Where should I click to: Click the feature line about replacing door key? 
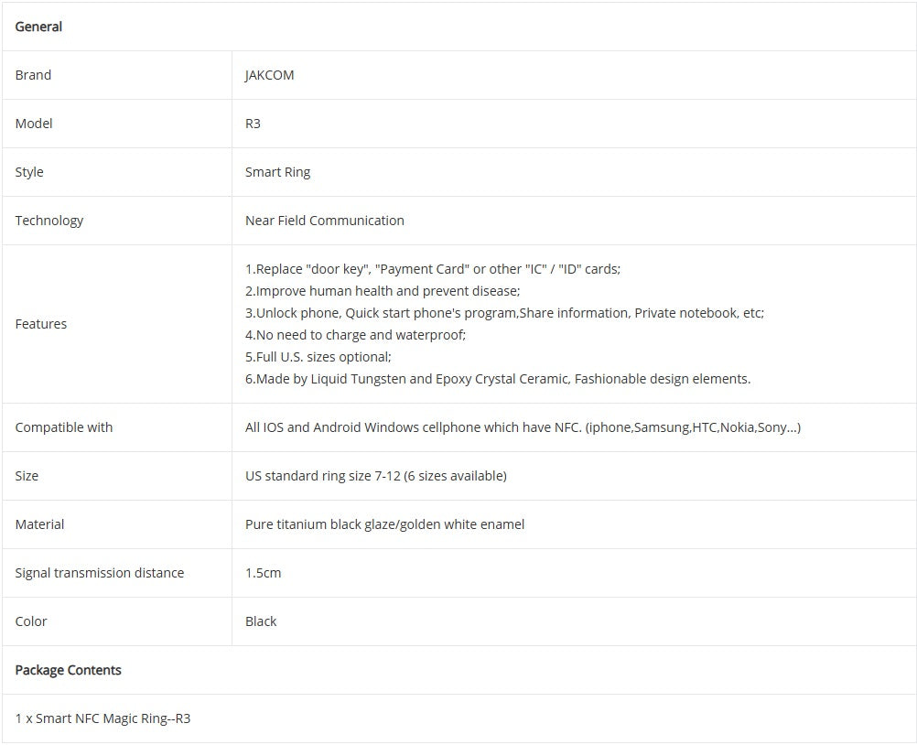click(x=432, y=269)
